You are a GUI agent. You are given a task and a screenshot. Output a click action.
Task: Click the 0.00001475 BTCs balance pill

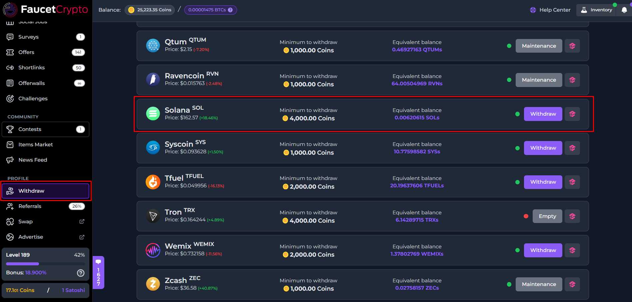coord(211,10)
